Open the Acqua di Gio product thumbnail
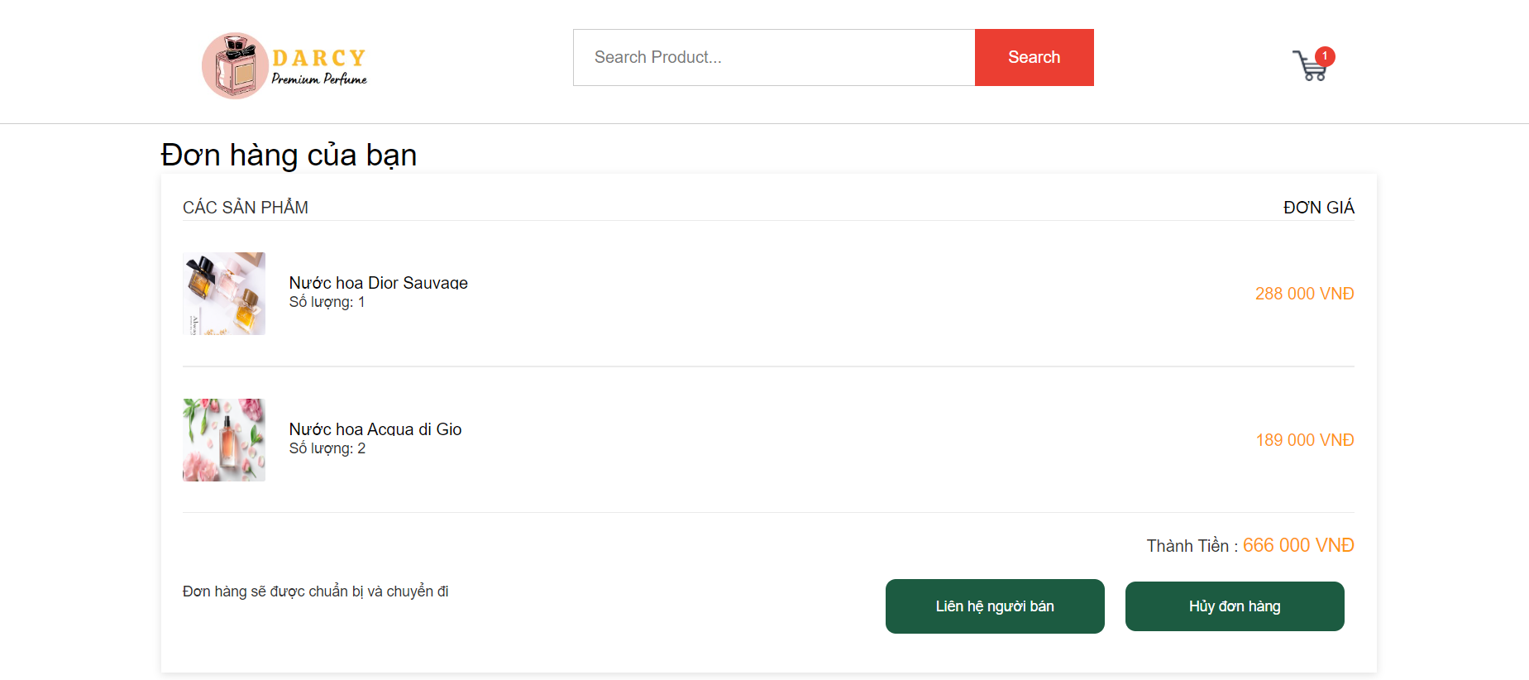Image resolution: width=1529 pixels, height=680 pixels. pos(224,440)
